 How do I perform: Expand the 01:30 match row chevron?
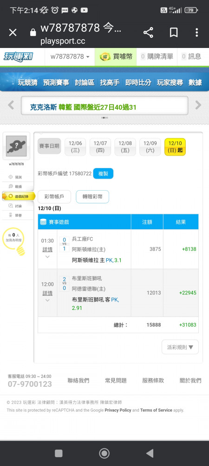pos(47,257)
